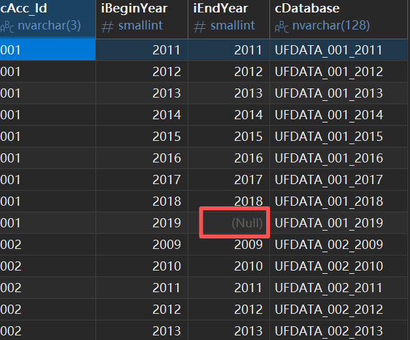Click the iBeginYear cell showing 2016
This screenshot has width=410, height=340.
(142, 158)
